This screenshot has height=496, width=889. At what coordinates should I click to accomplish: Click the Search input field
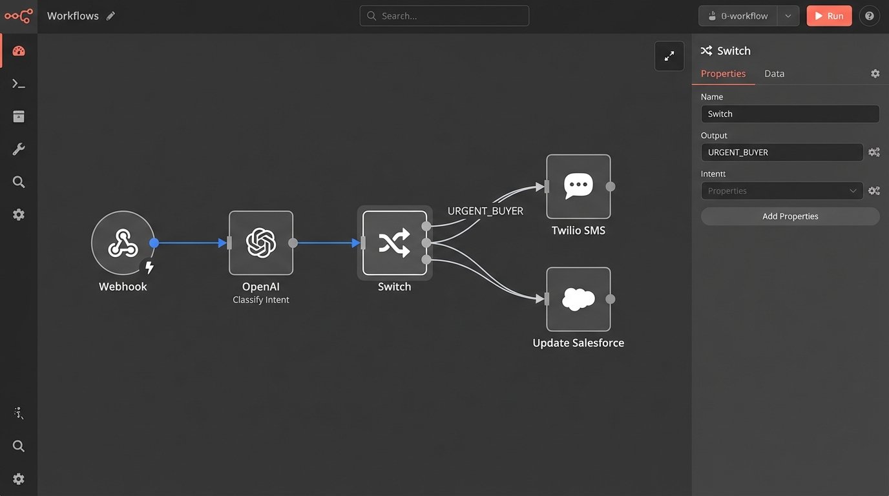(444, 16)
